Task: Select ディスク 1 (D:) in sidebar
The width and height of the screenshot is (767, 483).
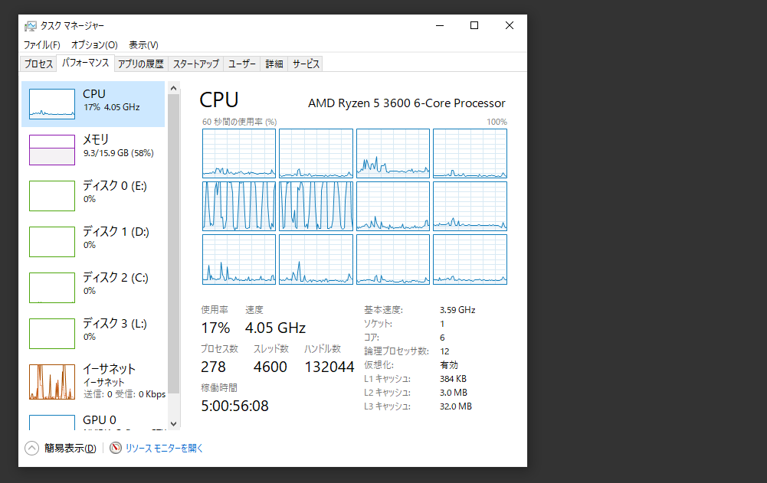Action: coord(93,242)
